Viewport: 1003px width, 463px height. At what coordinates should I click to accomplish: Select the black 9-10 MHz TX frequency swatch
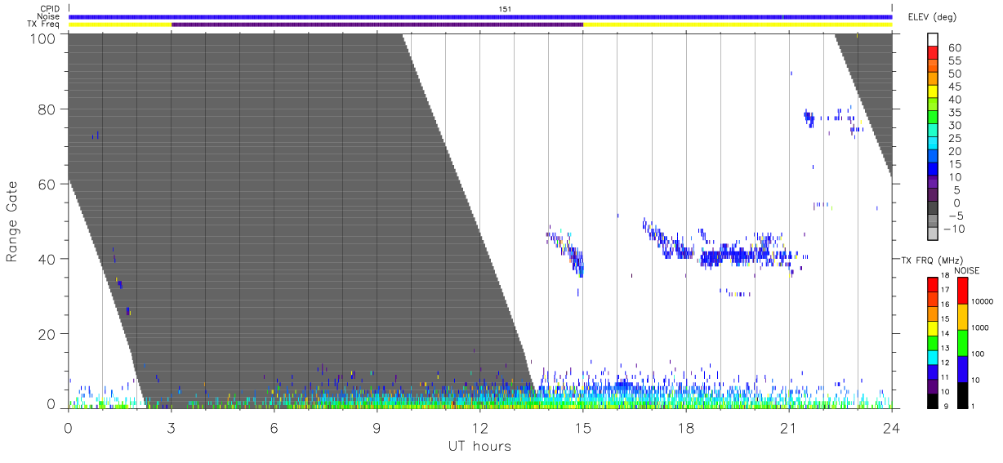pyautogui.click(x=933, y=399)
